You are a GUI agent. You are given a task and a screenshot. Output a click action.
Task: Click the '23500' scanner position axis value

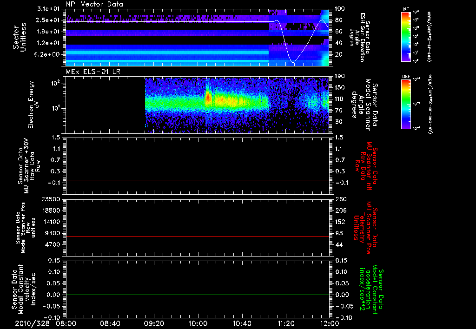(51, 199)
